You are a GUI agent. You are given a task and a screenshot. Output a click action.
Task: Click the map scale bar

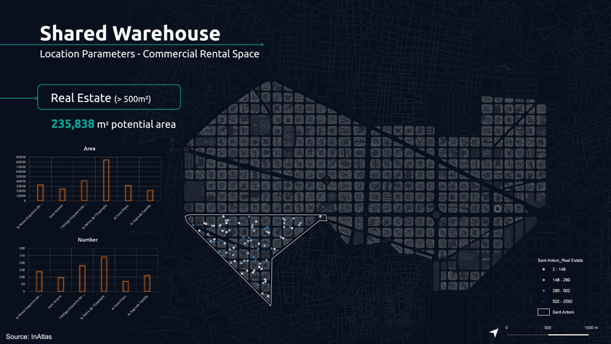click(x=548, y=334)
